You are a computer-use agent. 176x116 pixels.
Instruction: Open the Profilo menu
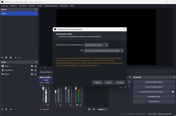(x=40, y=6)
